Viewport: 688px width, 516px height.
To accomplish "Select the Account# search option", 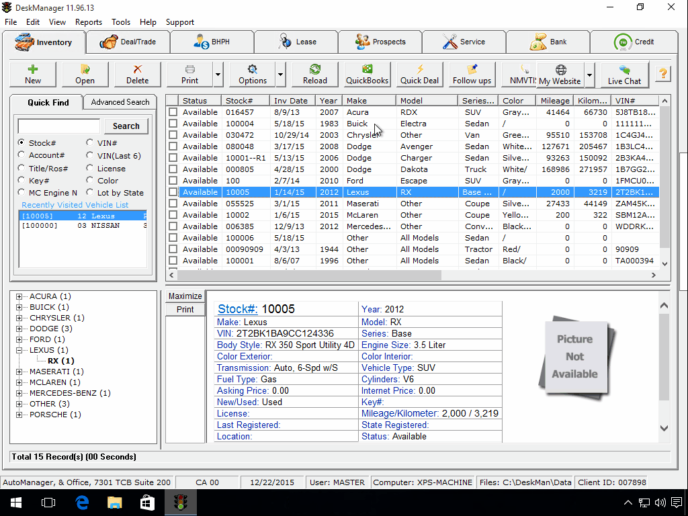I will pyautogui.click(x=21, y=155).
